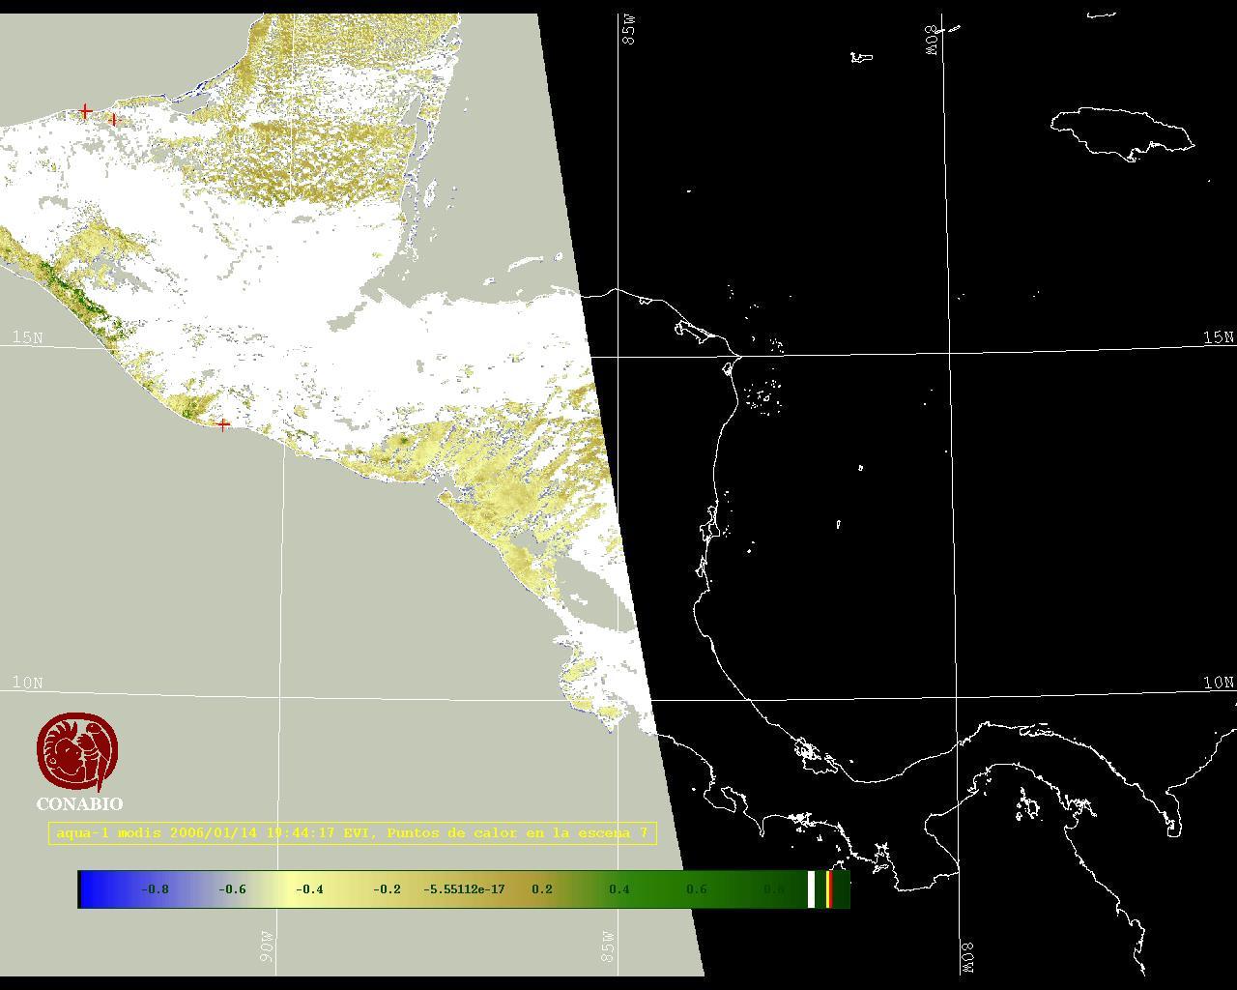
Task: Click the Jamaica island outline
Action: pyautogui.click(x=1121, y=131)
